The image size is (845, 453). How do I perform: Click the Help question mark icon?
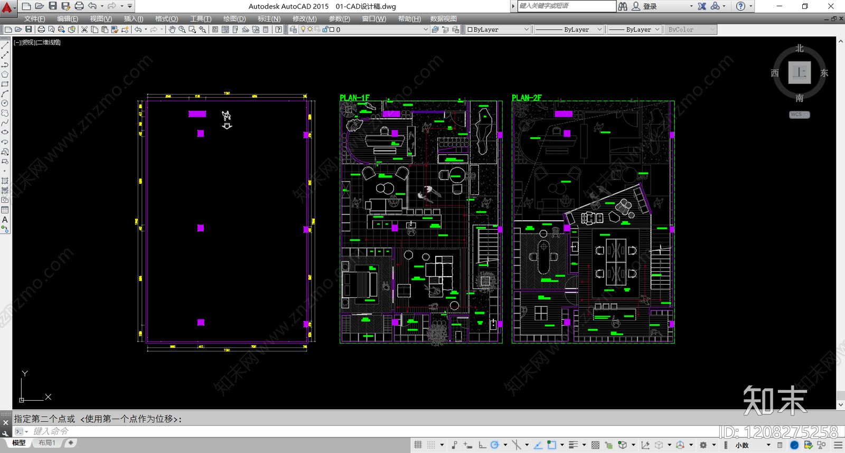(x=740, y=6)
